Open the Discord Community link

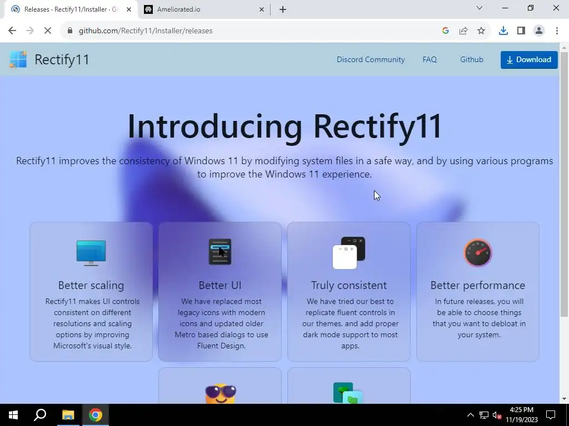click(x=371, y=59)
